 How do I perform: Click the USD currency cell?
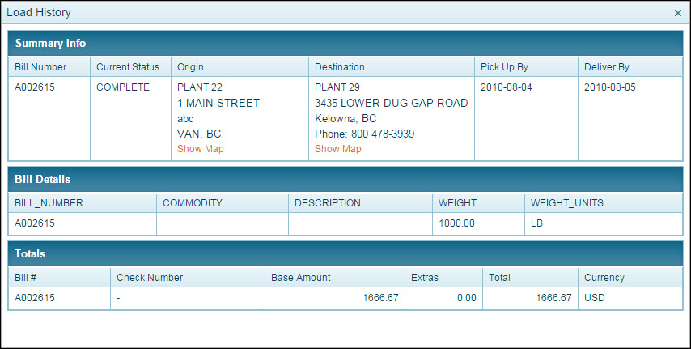click(x=595, y=298)
